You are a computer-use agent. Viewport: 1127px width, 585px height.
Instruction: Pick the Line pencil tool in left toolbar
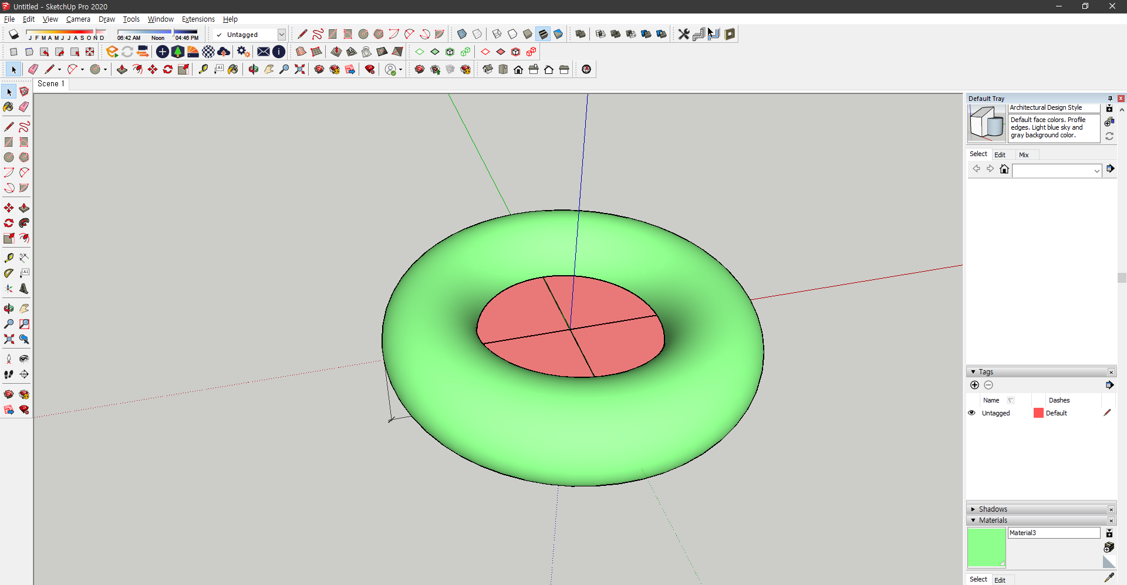coord(9,126)
